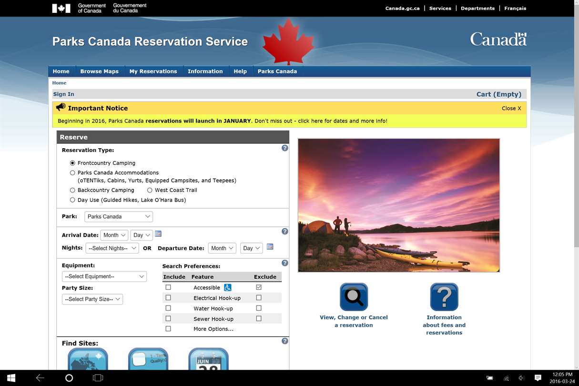Open the My Reservations tab
The width and height of the screenshot is (579, 386).
pyautogui.click(x=153, y=71)
